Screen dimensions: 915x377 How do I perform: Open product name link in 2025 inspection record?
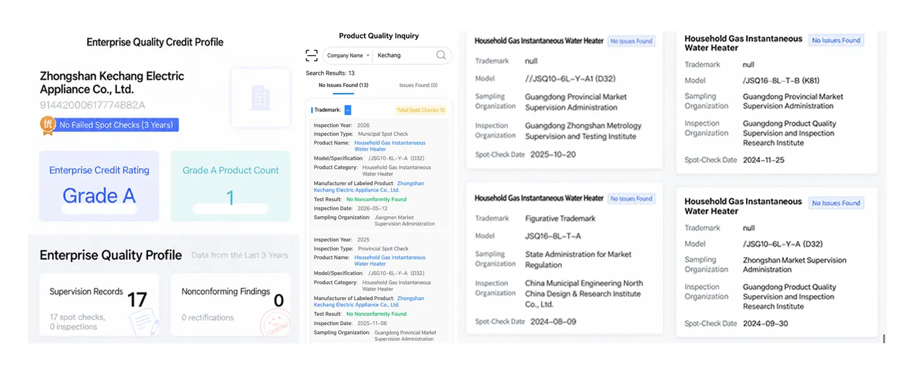[x=390, y=261]
